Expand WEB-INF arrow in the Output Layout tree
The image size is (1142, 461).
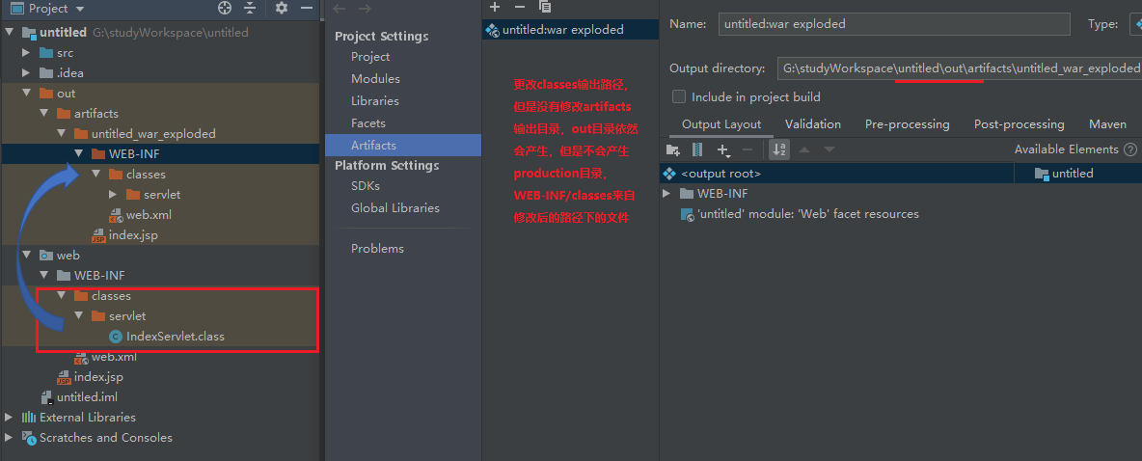click(666, 194)
